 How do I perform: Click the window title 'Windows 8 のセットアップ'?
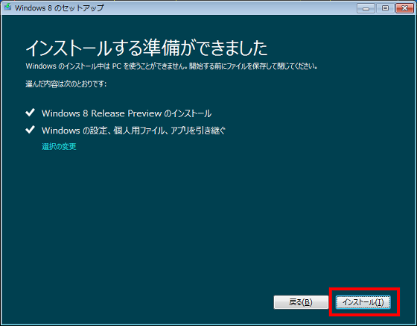[60, 8]
